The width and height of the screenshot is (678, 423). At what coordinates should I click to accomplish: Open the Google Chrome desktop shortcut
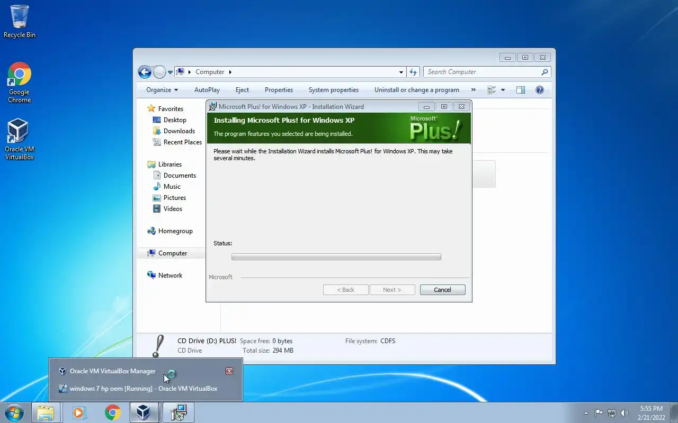coord(20,82)
